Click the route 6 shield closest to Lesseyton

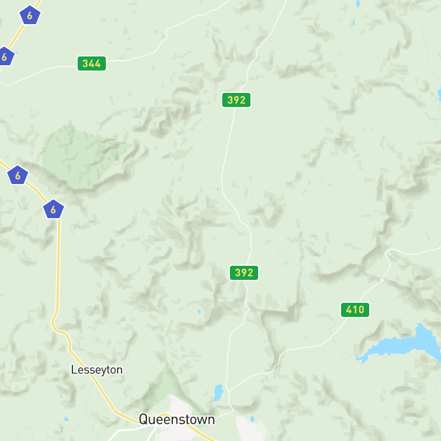pos(54,209)
